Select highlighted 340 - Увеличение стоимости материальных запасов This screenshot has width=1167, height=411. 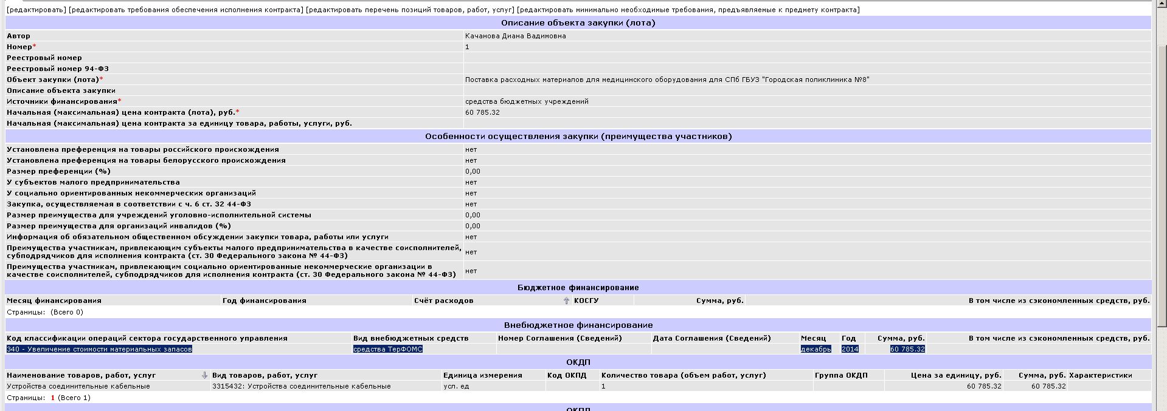click(99, 349)
